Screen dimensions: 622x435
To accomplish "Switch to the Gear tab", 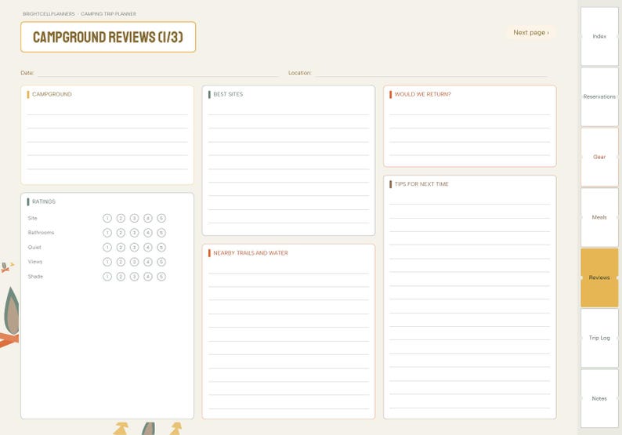I will 599,157.
